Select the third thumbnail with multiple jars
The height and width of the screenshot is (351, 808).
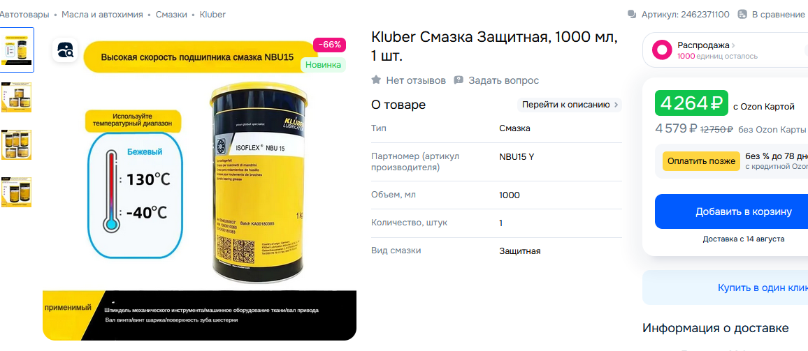click(x=17, y=144)
